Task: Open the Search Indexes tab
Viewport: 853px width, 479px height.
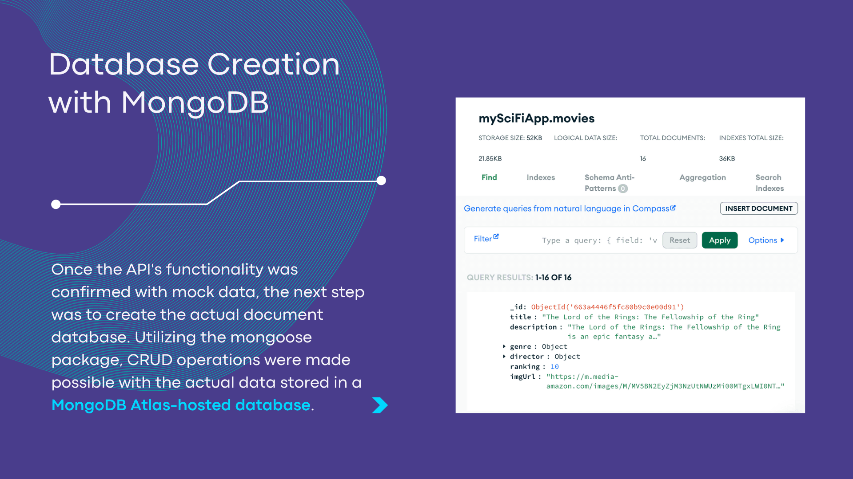Action: [x=769, y=183]
